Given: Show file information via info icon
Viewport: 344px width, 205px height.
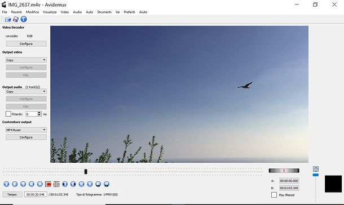Looking at the screenshot, I should pos(24,19).
